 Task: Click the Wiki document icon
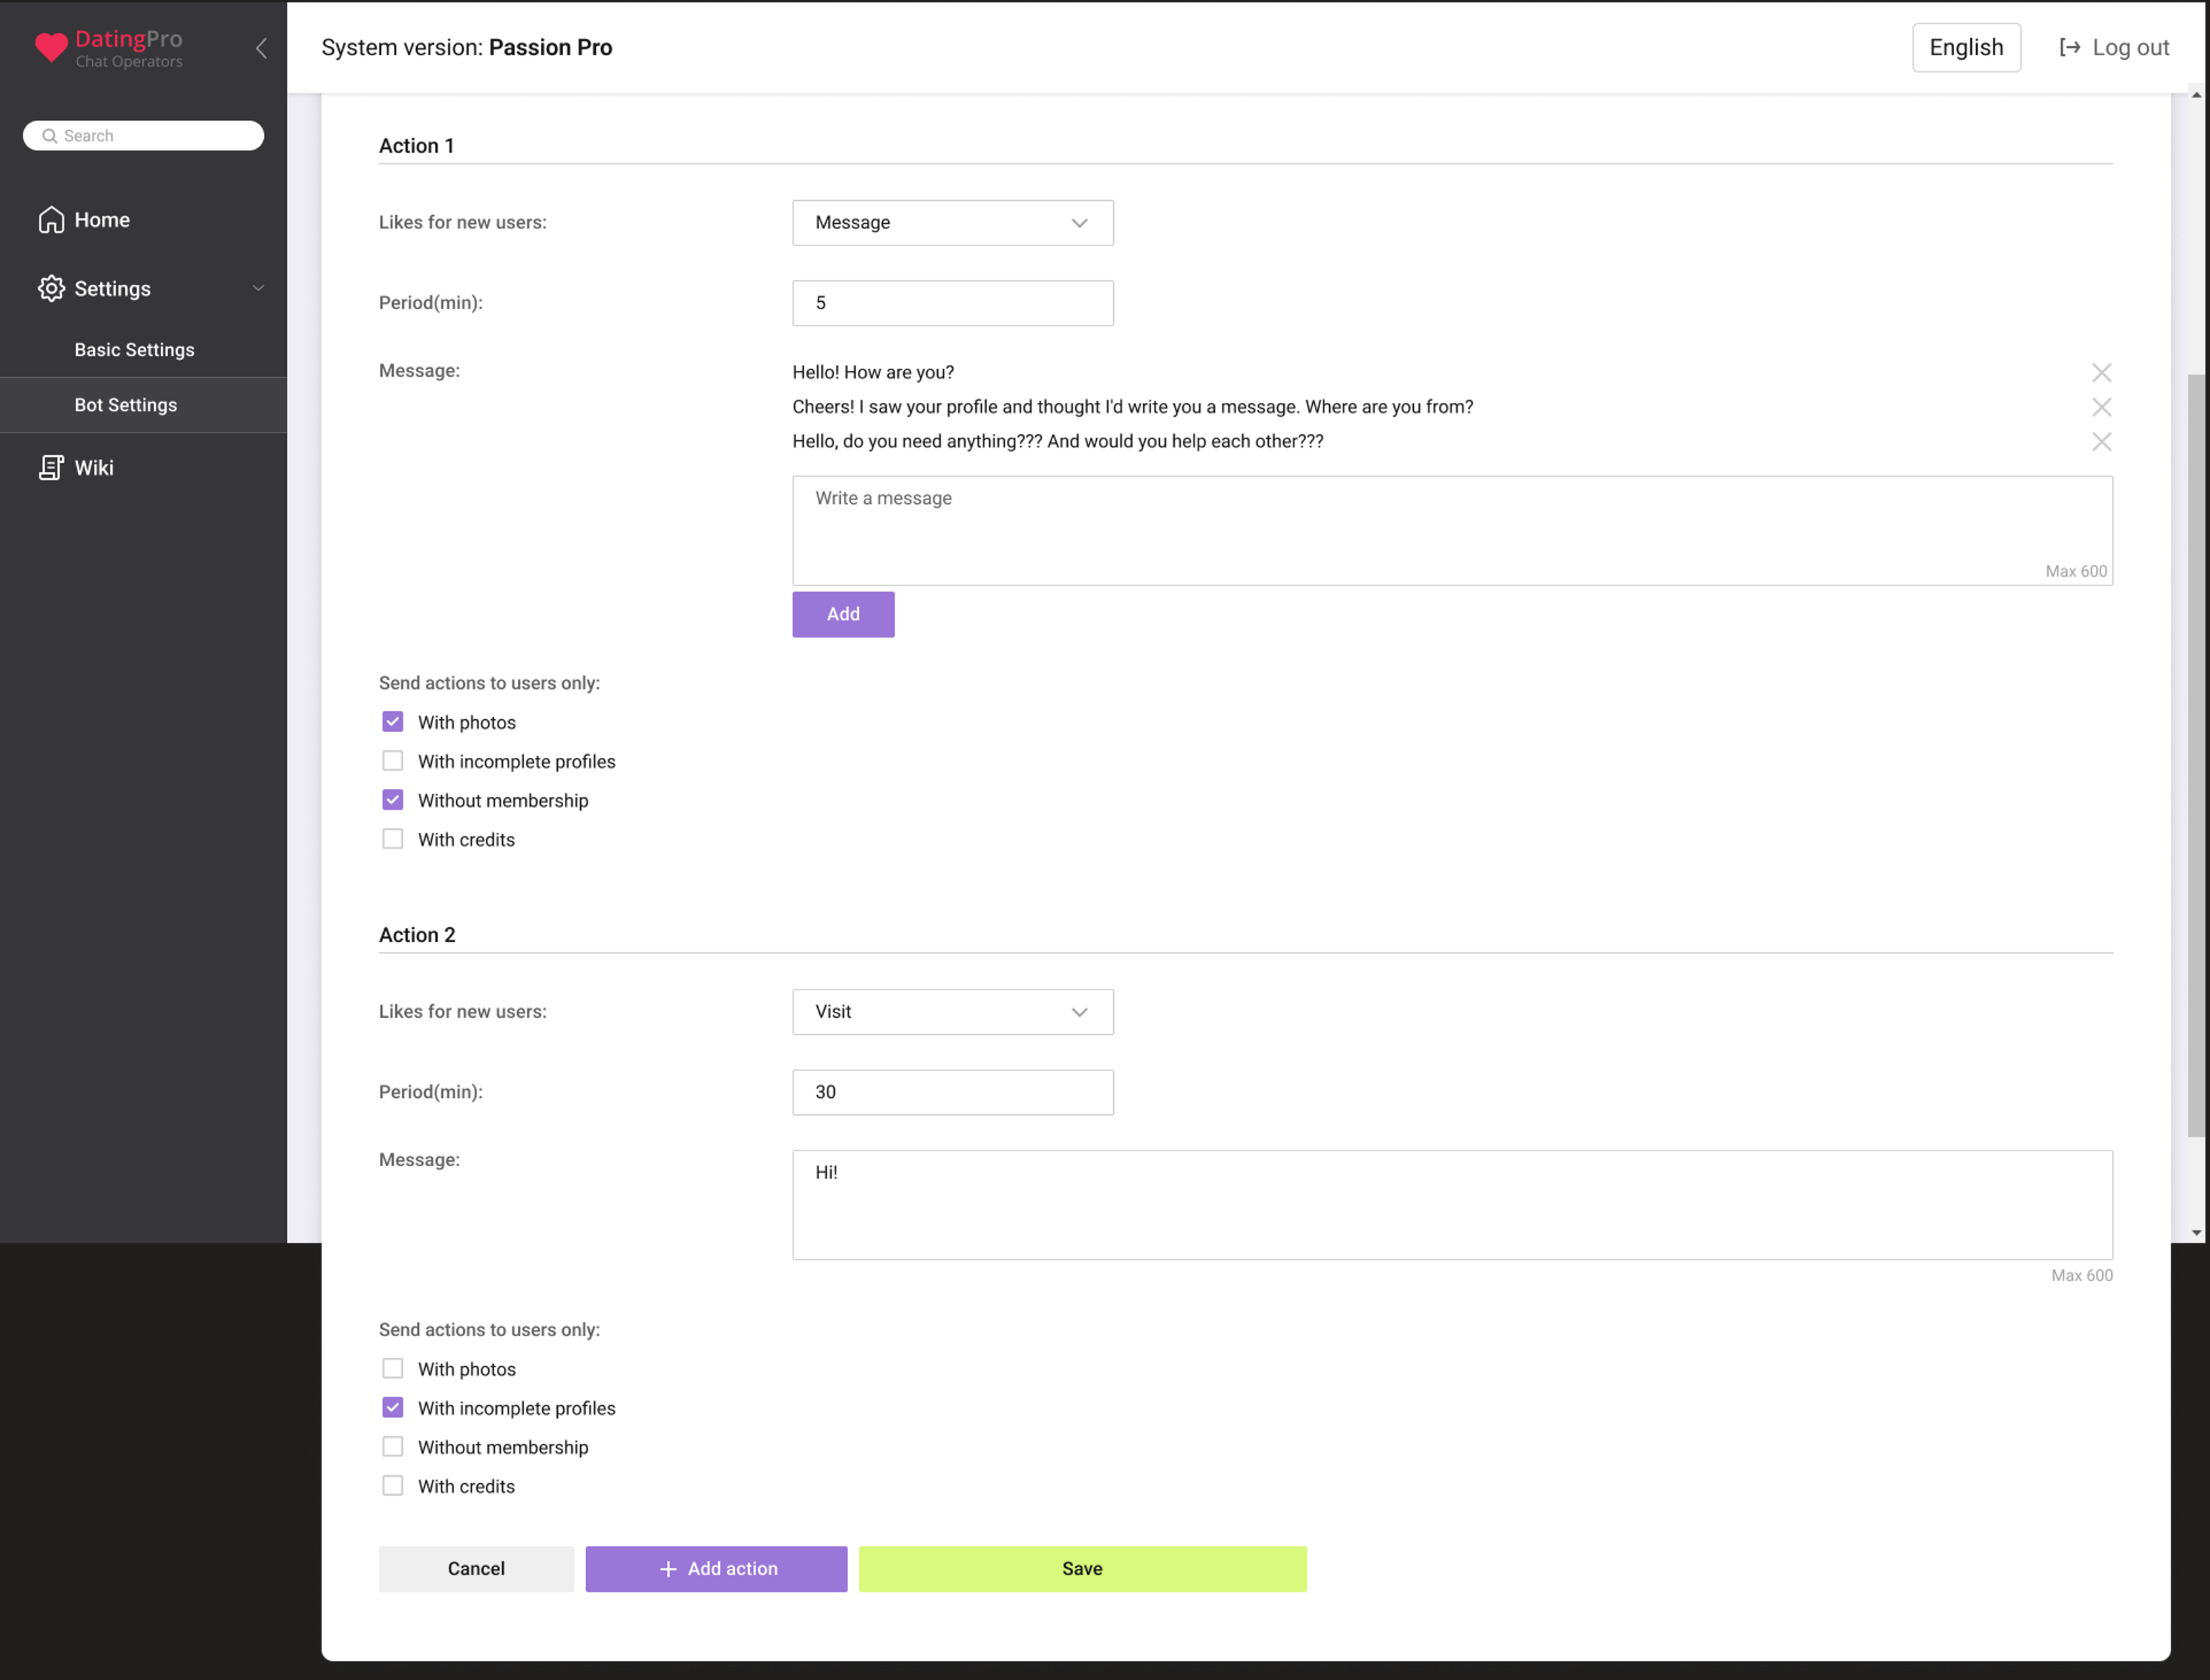coord(51,468)
